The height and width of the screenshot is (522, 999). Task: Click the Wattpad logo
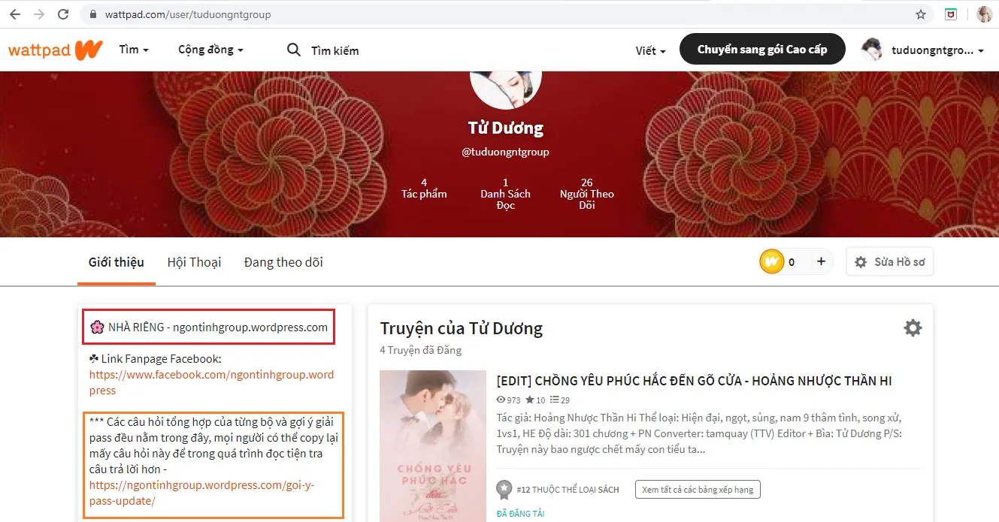[55, 50]
